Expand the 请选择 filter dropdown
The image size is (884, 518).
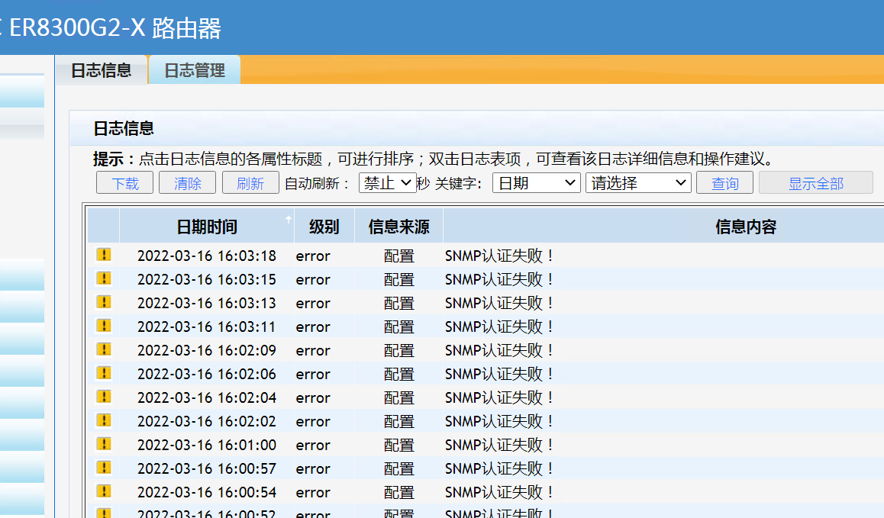(x=637, y=183)
